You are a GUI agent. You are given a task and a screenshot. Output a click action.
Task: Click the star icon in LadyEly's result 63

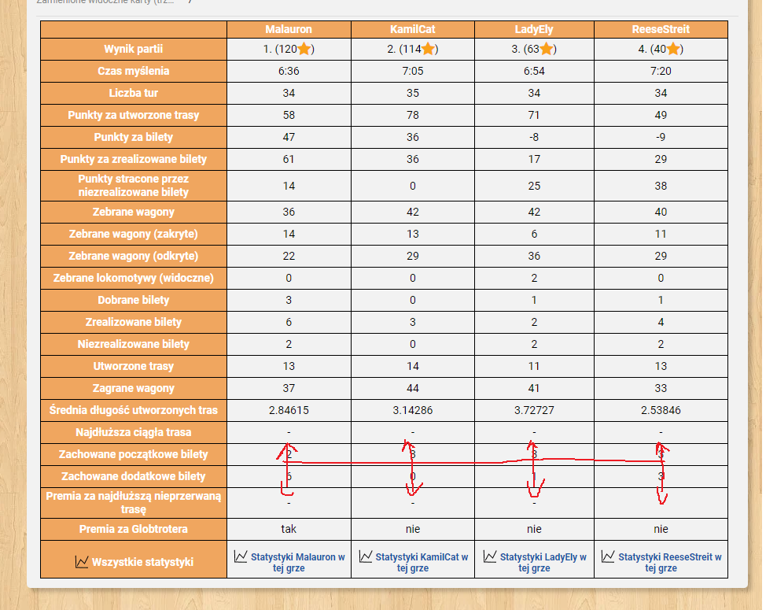[547, 50]
